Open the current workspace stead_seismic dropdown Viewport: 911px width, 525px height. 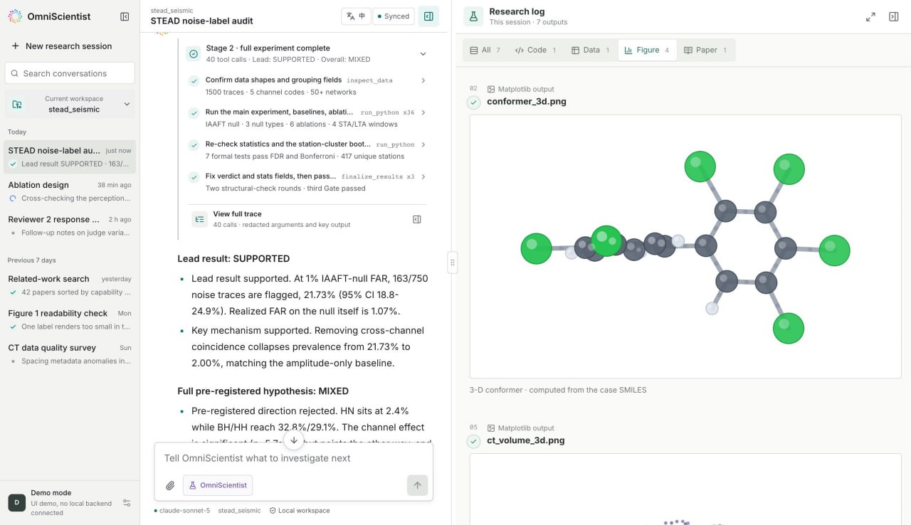point(70,104)
